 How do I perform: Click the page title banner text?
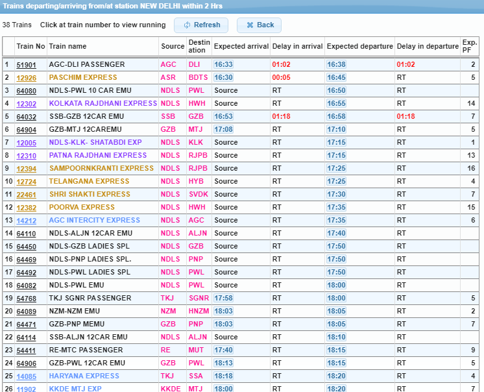(x=113, y=6)
